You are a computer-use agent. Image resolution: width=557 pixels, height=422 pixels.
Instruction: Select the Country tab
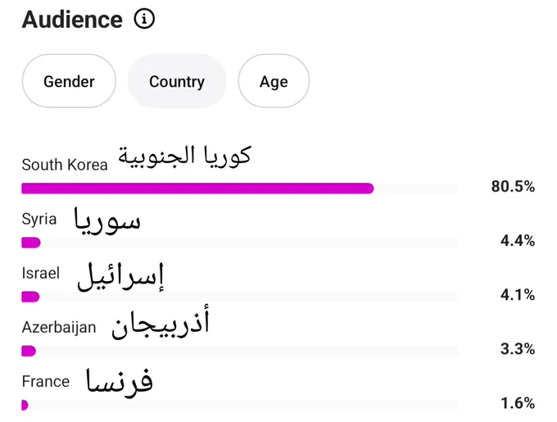coord(177,81)
